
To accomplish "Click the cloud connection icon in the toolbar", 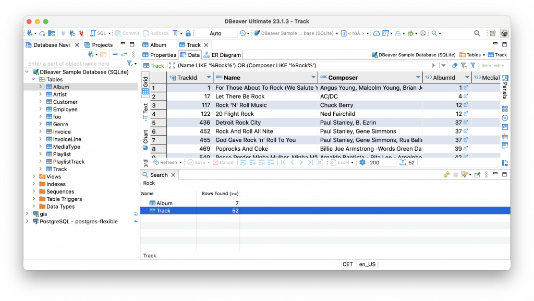I will (42, 33).
